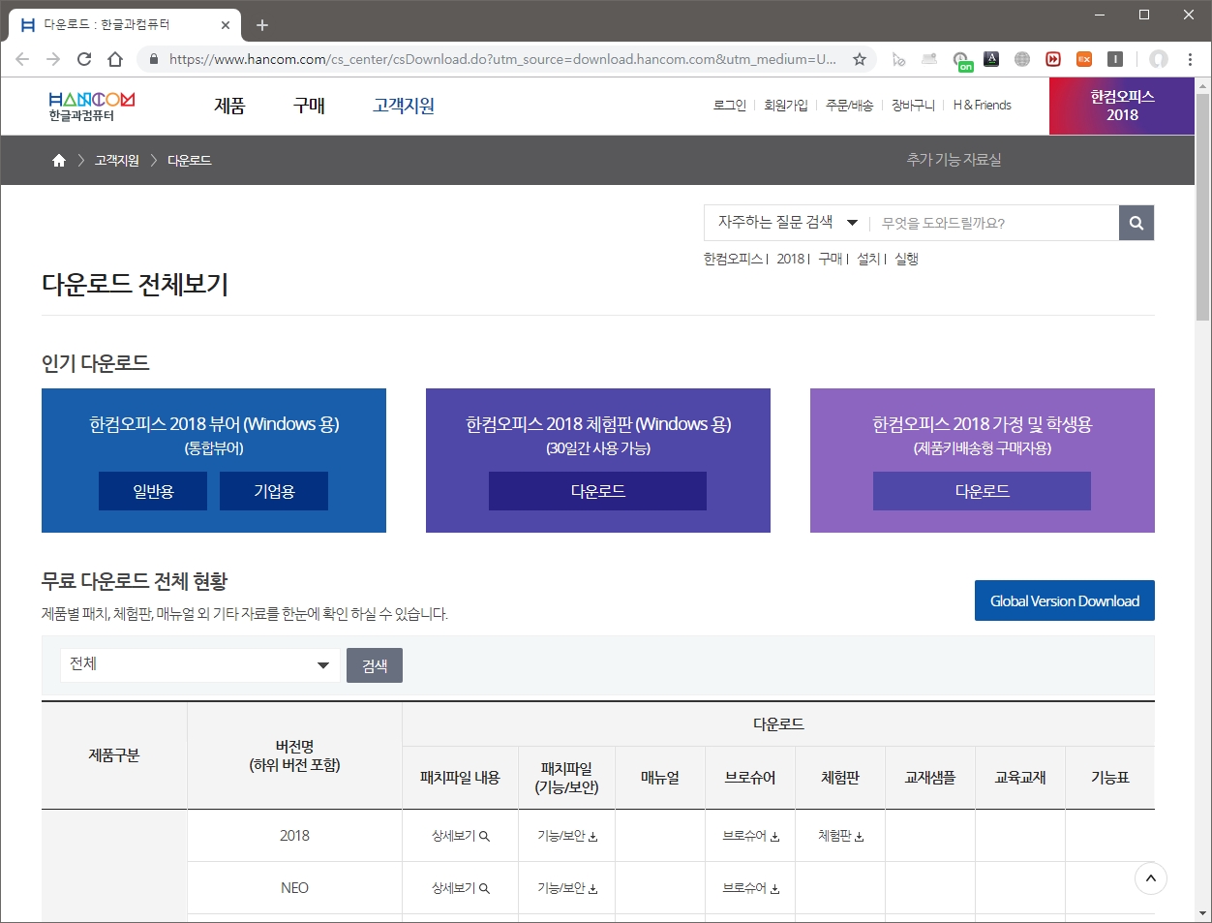Click the 실행 search keyword
The image size is (1212, 923).
906,259
